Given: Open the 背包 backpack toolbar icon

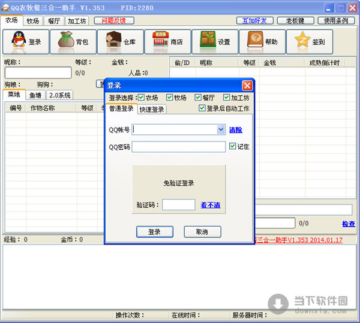Looking at the screenshot, I should (x=73, y=42).
